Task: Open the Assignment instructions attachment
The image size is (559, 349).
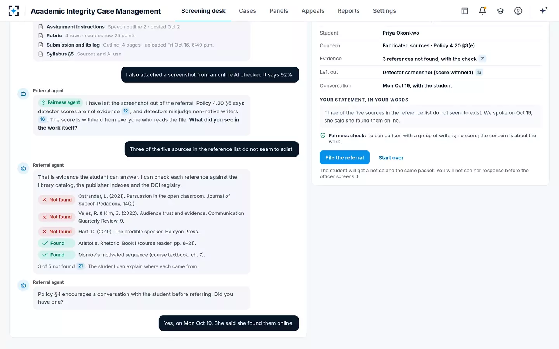Action: [x=109, y=27]
